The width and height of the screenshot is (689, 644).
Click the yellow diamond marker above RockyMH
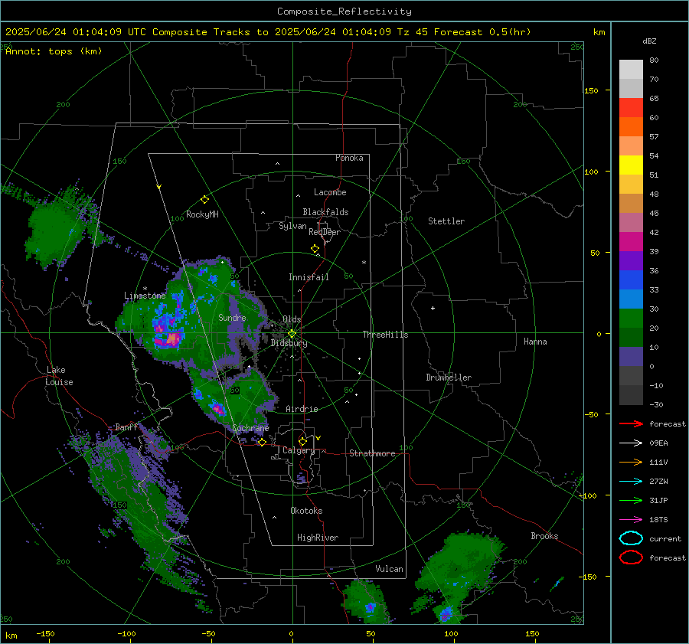click(204, 200)
